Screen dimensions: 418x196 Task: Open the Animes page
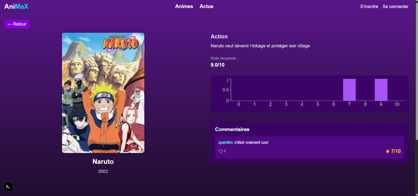point(184,6)
